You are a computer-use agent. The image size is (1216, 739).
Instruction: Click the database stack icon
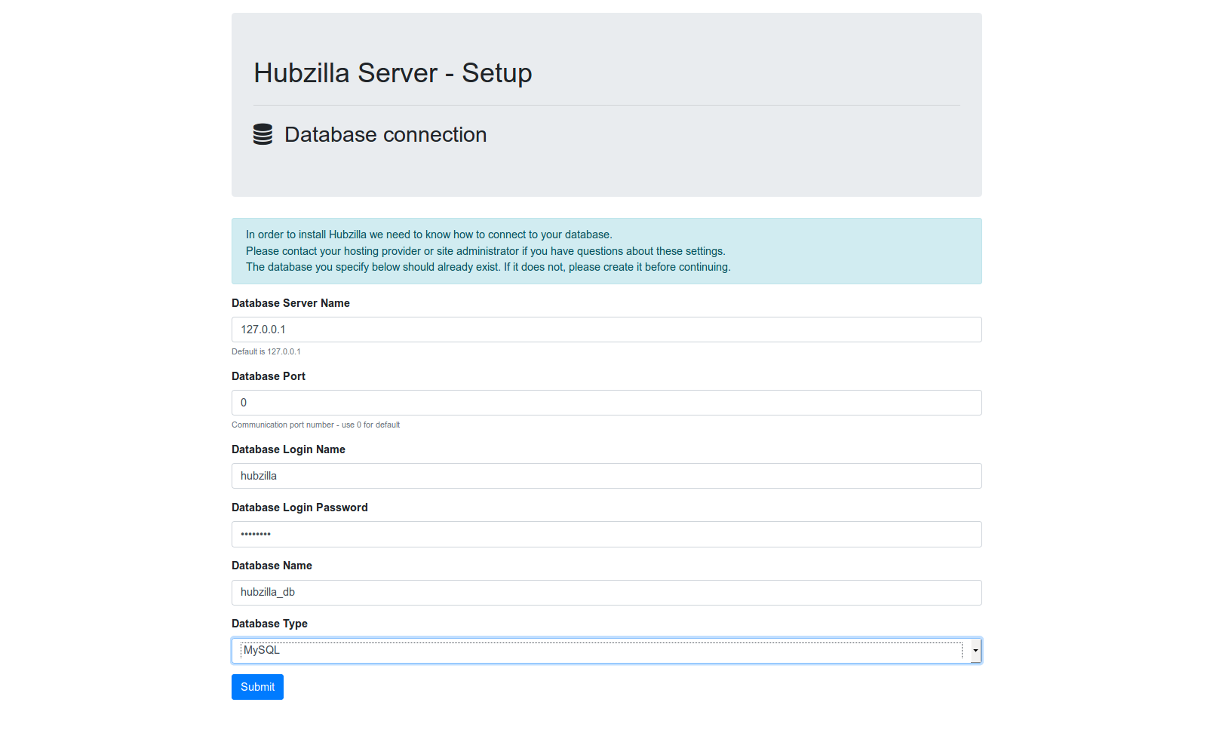(x=263, y=134)
